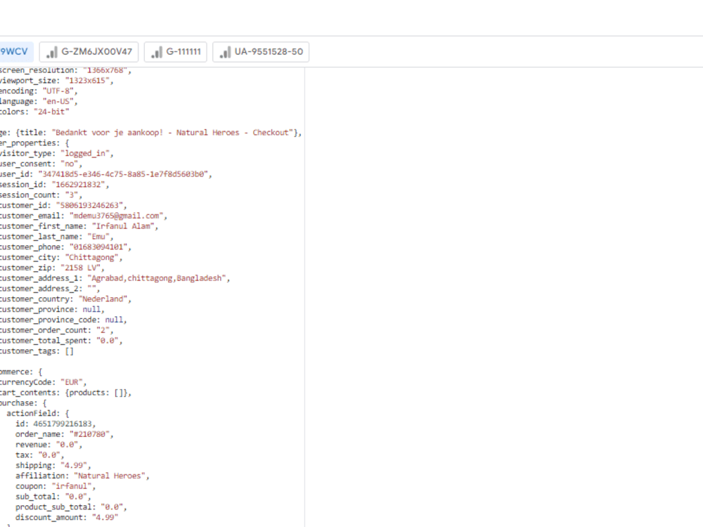Select the customer_phone value 01683094101

click(x=98, y=247)
